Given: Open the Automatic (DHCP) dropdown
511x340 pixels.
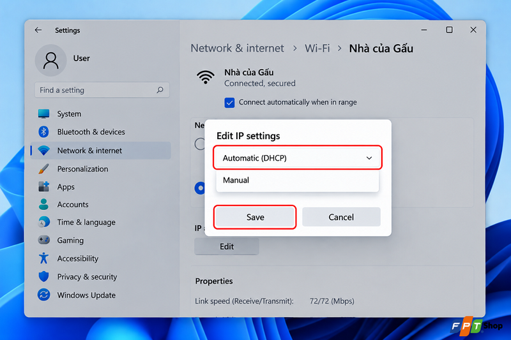Looking at the screenshot, I should pyautogui.click(x=297, y=158).
